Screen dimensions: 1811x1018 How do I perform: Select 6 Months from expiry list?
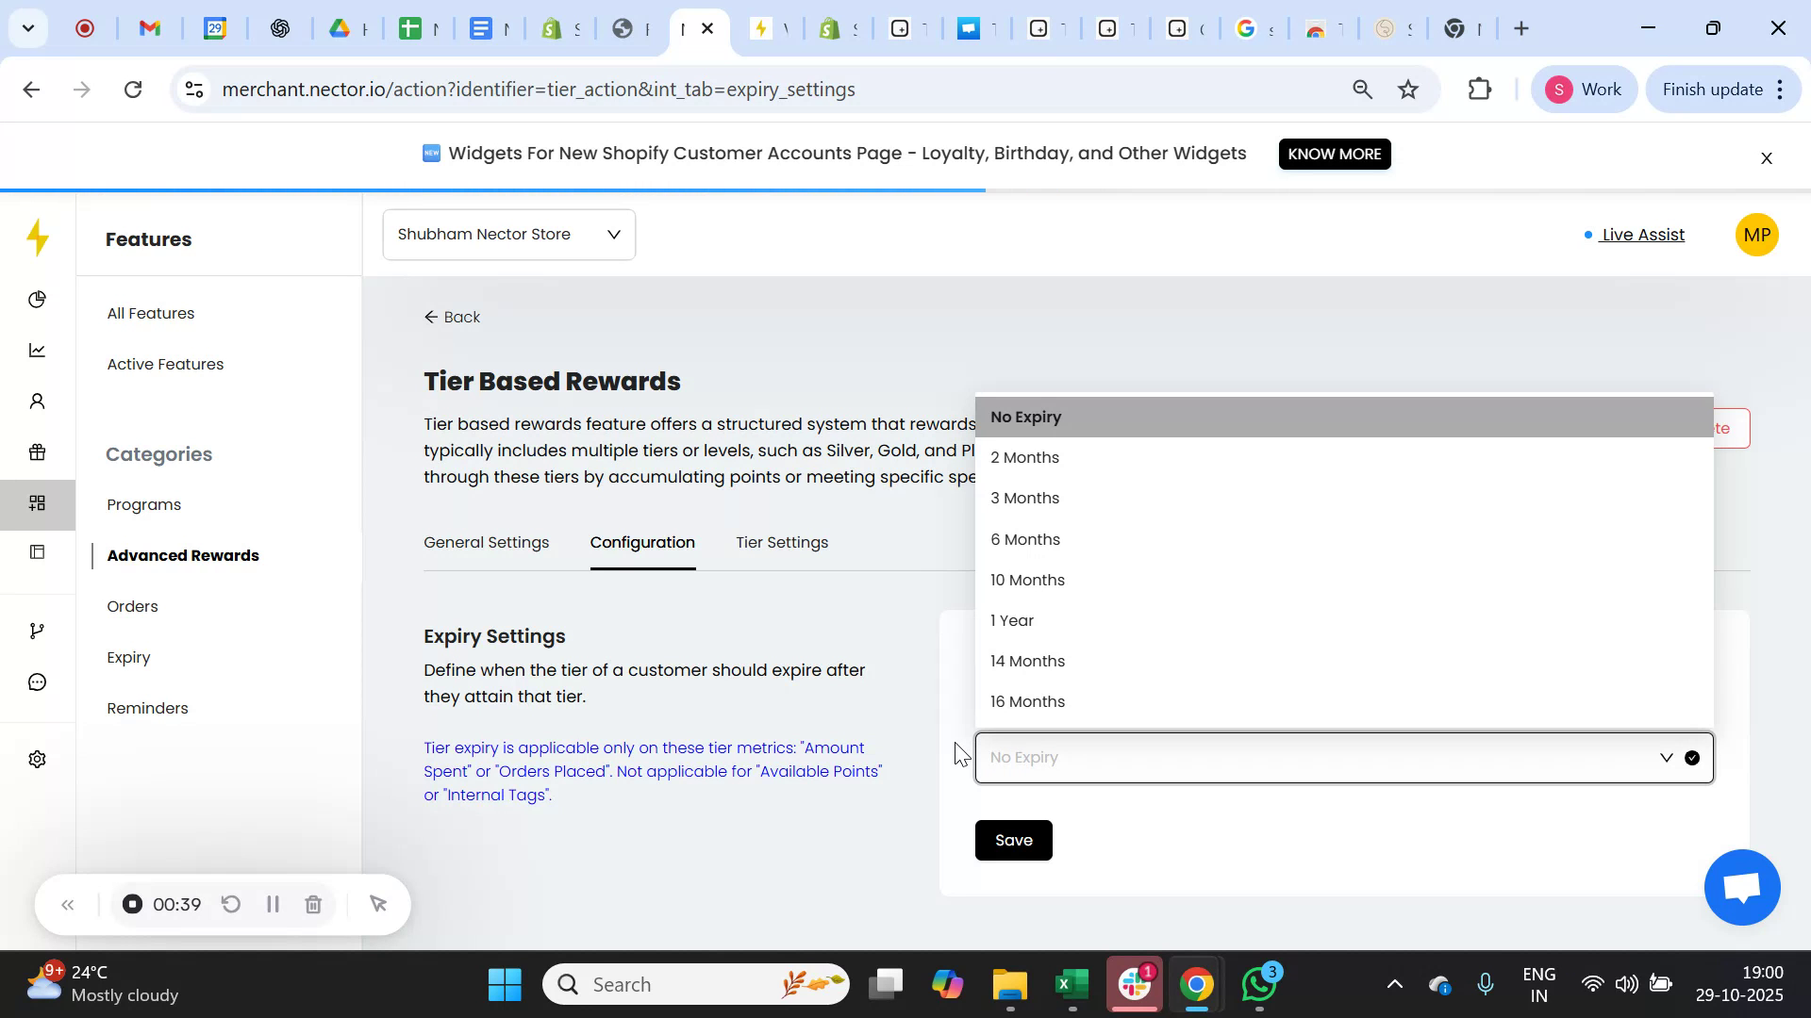pyautogui.click(x=1025, y=539)
